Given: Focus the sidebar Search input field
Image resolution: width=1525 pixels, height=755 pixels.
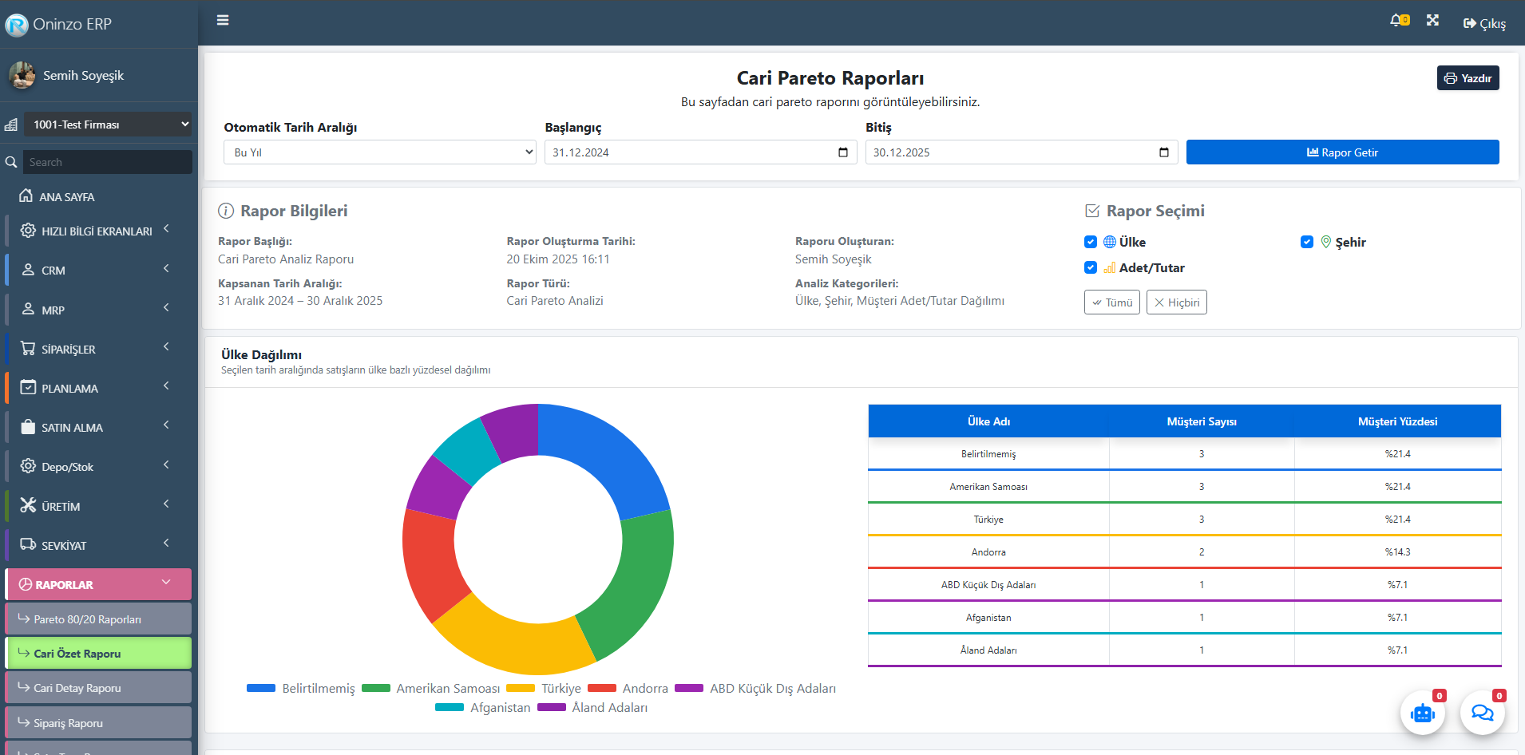Looking at the screenshot, I should coord(107,162).
